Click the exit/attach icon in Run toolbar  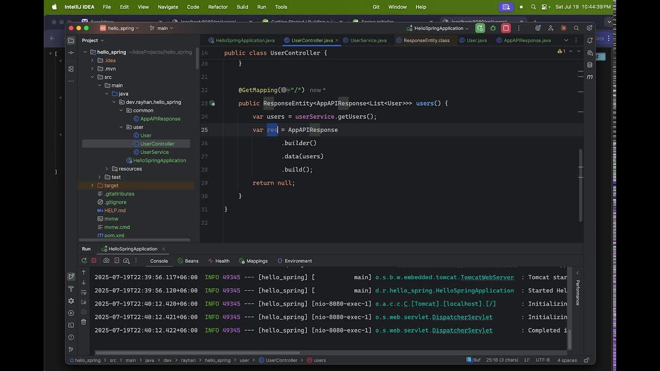tap(117, 261)
